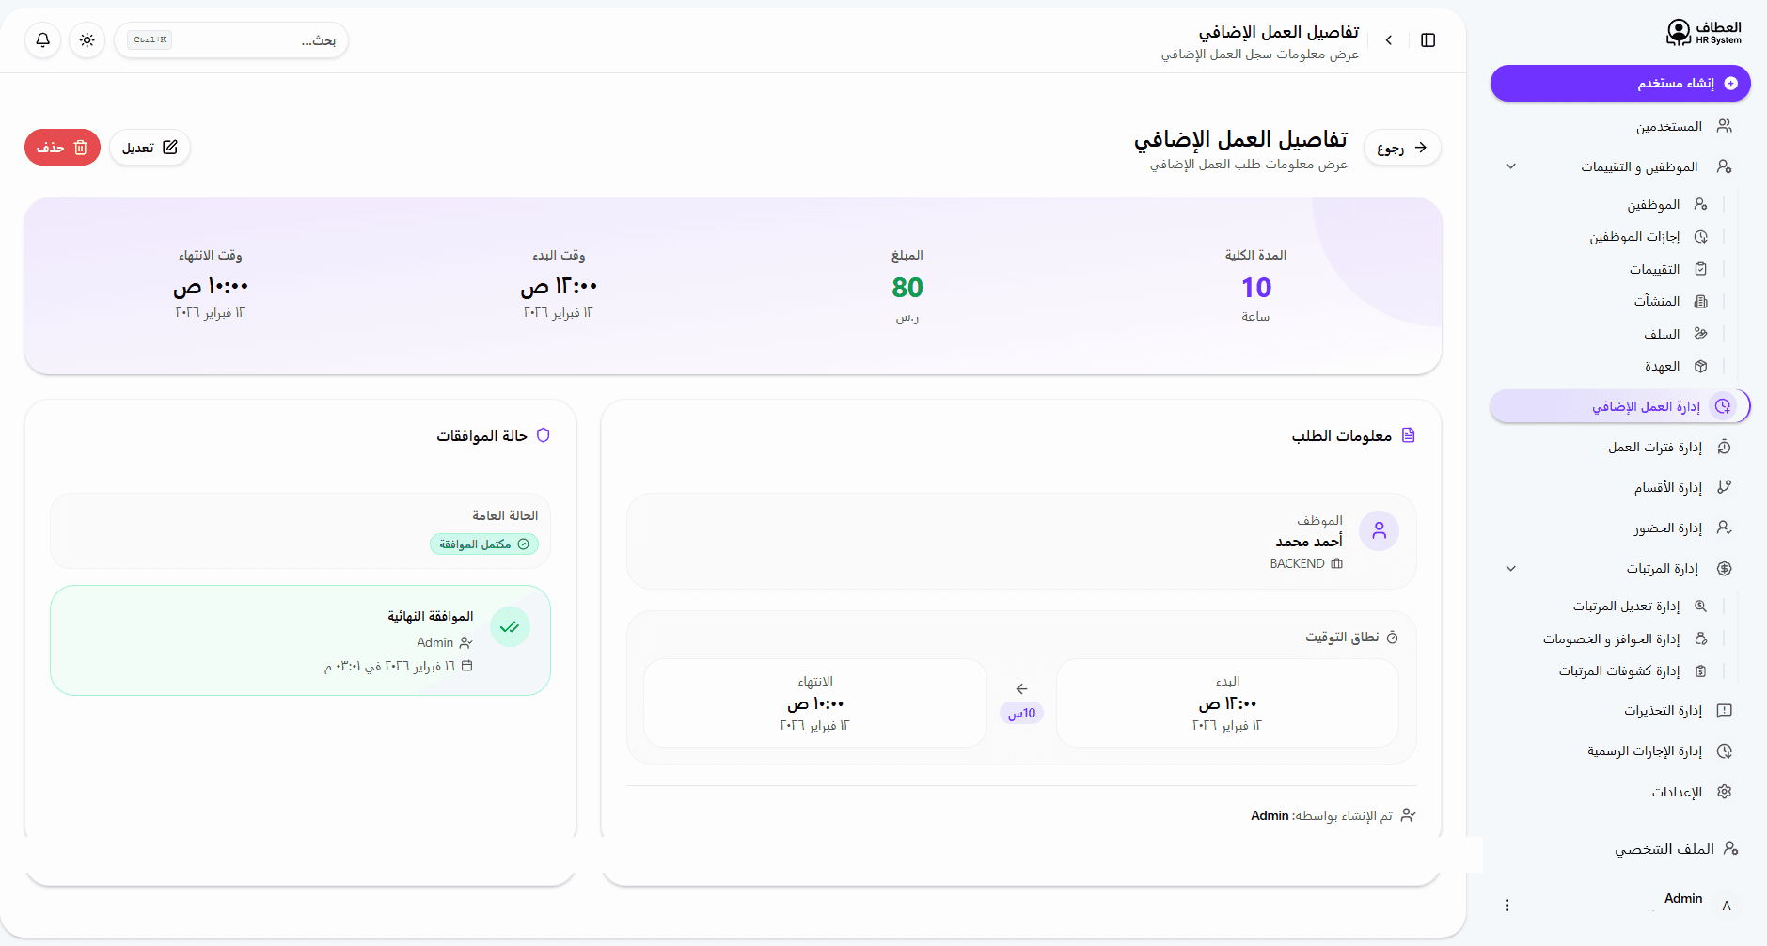The height and width of the screenshot is (946, 1767).
Task: Collapse الموظفين و التقييمات section chevron
Action: [x=1510, y=166]
